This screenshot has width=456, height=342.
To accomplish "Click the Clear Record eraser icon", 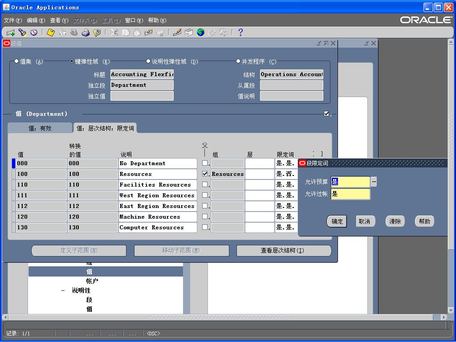I will [x=149, y=32].
